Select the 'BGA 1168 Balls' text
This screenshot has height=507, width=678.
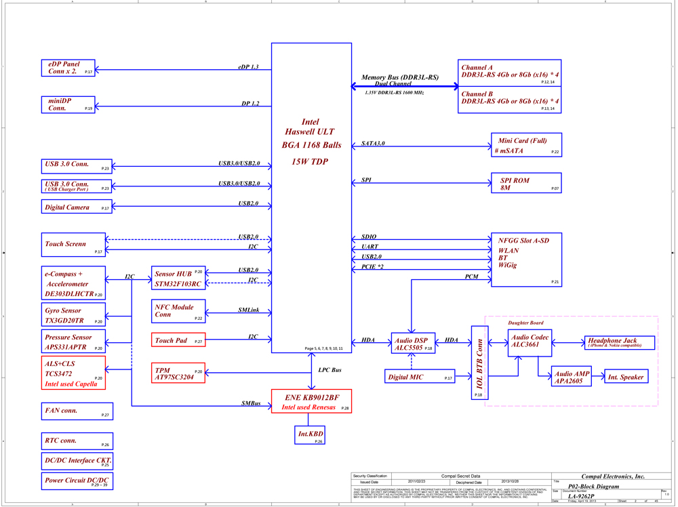(311, 145)
